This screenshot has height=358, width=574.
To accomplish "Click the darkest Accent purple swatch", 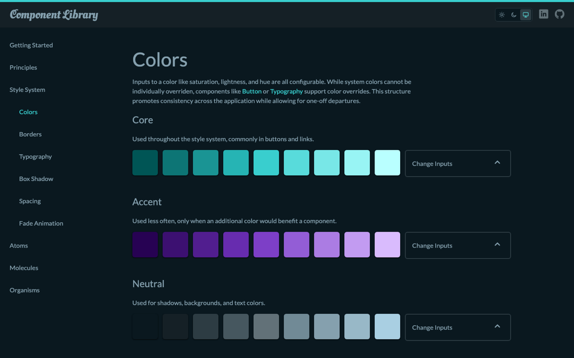I will [x=145, y=245].
